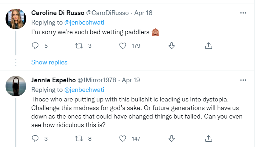Like Caroline Di Russo's bed wetting tweet
The height and width of the screenshot is (147, 255).
pyautogui.click(x=123, y=46)
